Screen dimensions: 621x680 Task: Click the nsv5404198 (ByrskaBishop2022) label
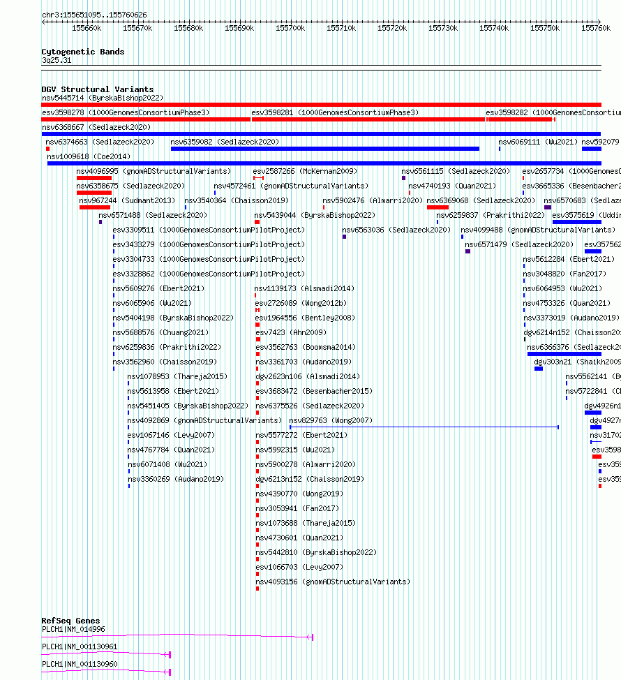pos(173,318)
